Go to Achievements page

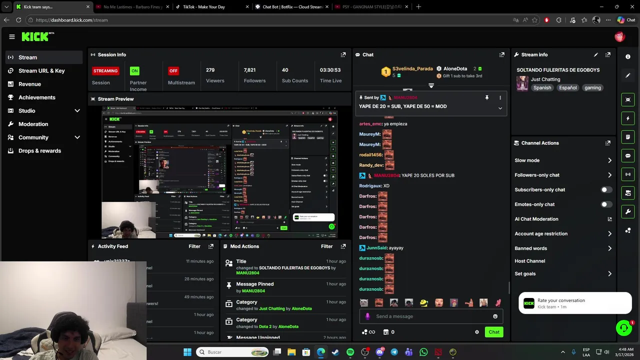point(44,97)
